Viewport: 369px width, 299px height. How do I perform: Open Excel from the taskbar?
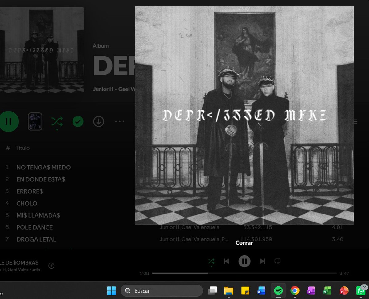pyautogui.click(x=328, y=291)
